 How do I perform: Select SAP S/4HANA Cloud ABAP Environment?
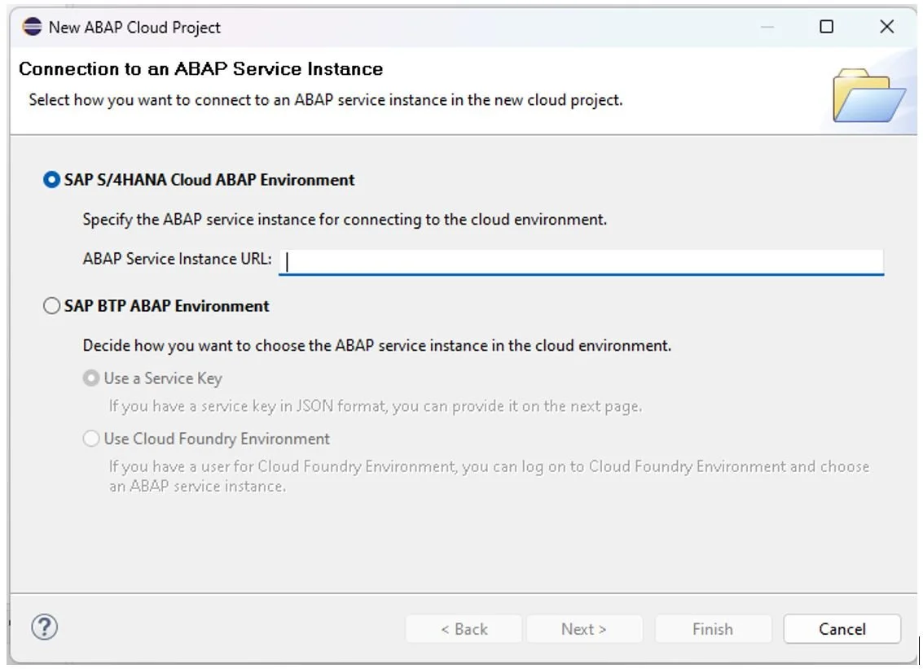(51, 179)
